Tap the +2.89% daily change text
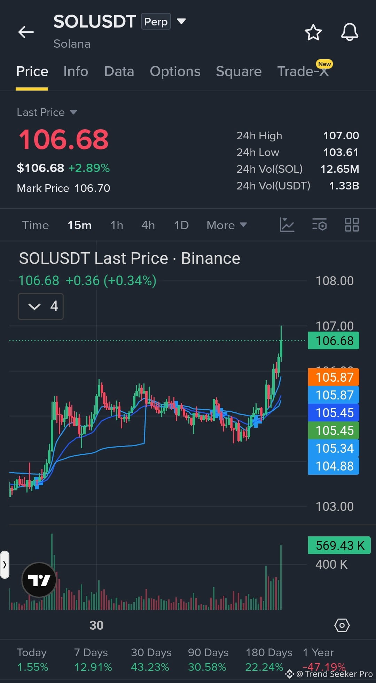The image size is (376, 683). [x=89, y=168]
